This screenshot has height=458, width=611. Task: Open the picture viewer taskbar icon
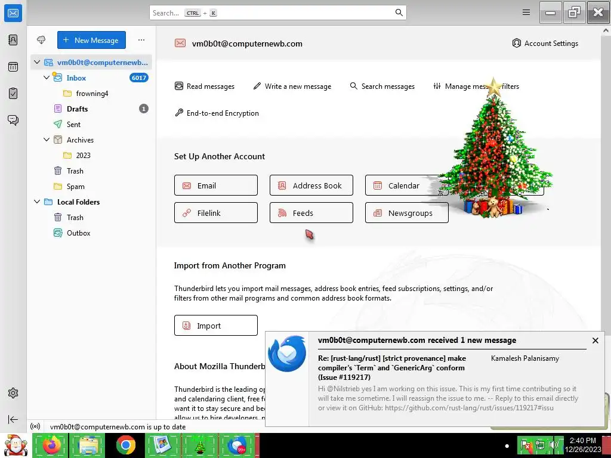(162, 445)
